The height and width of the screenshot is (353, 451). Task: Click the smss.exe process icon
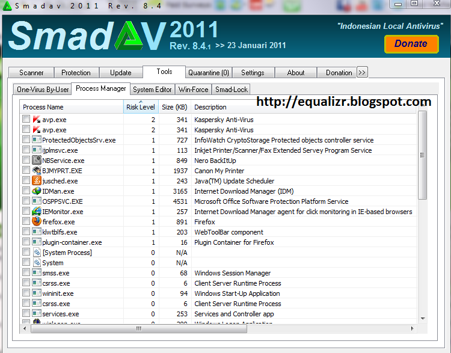(x=37, y=272)
